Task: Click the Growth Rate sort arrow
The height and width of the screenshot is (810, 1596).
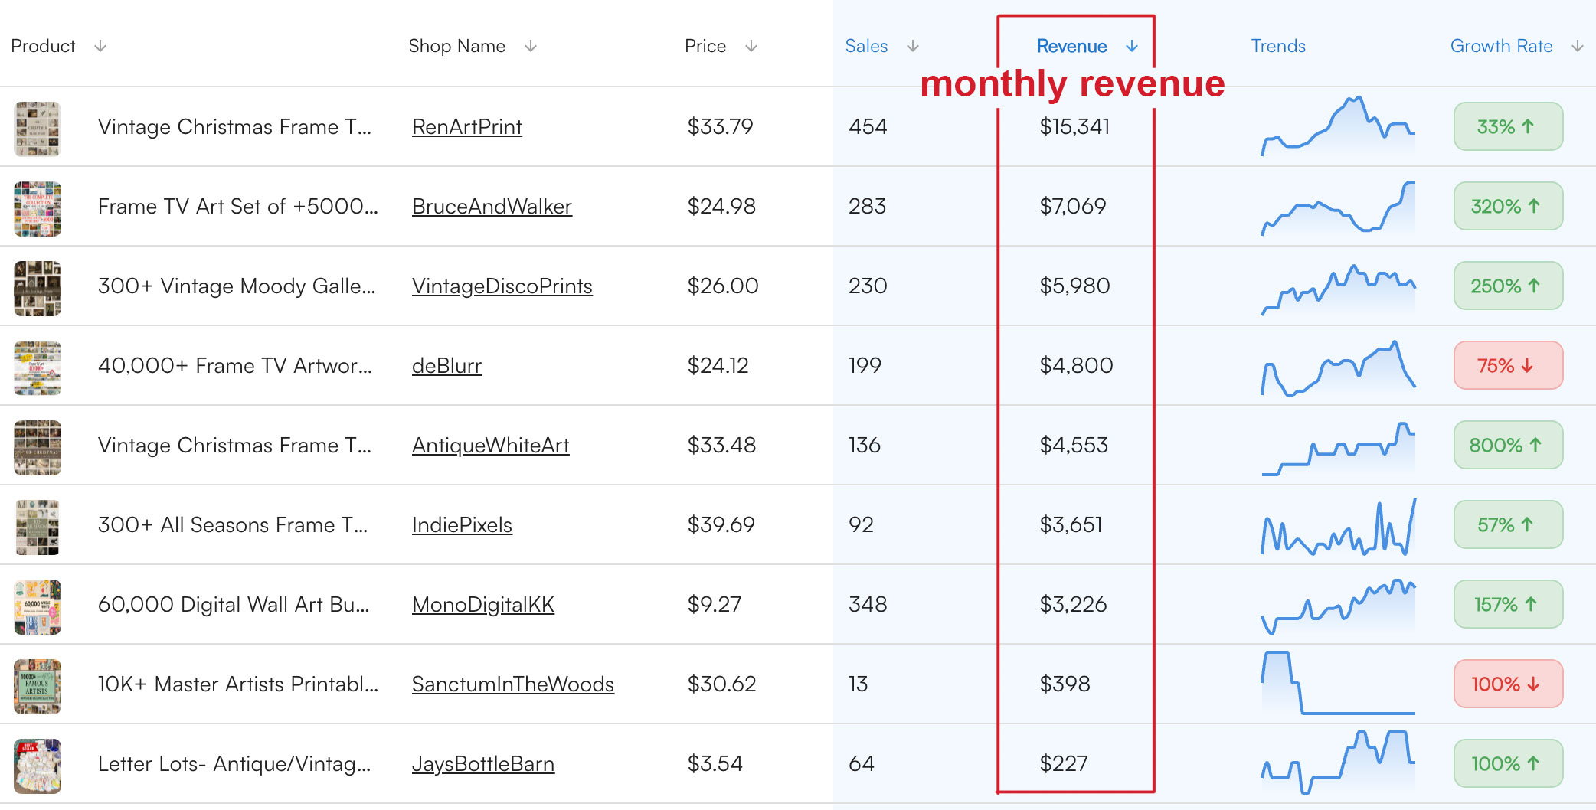Action: pyautogui.click(x=1578, y=47)
